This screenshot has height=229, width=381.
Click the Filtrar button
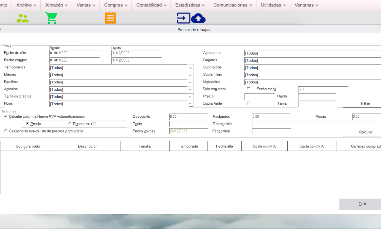(x=365, y=103)
